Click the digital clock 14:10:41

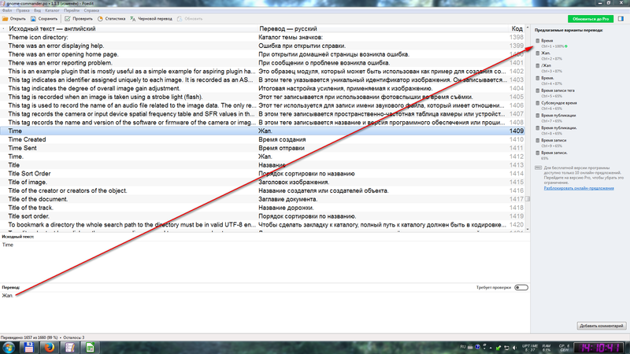coord(598,348)
